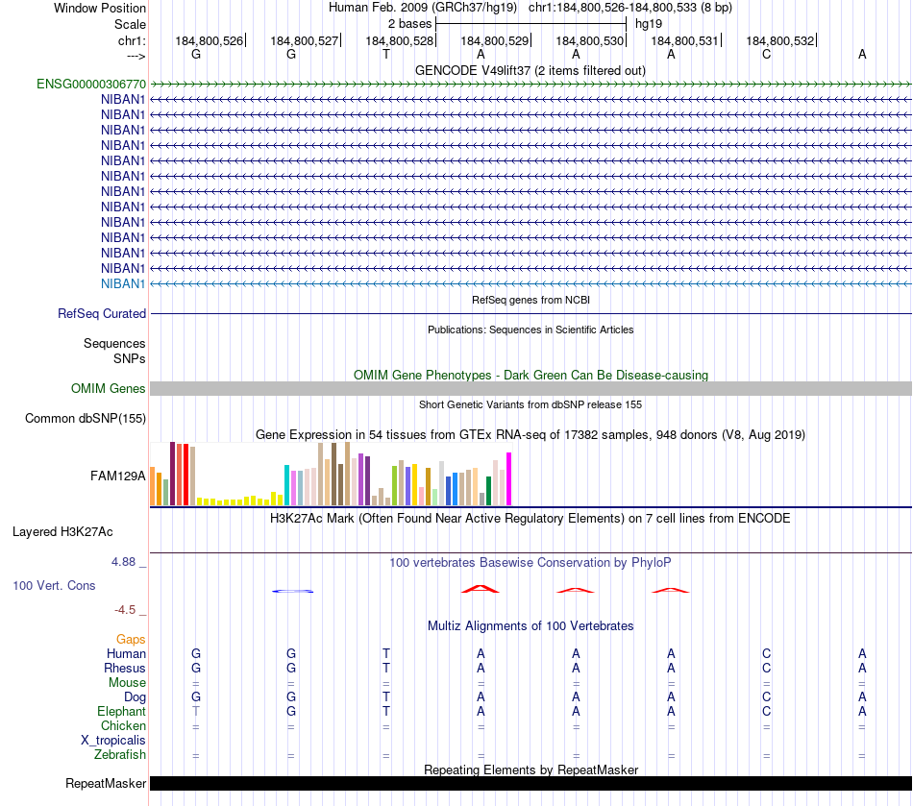The width and height of the screenshot is (913, 806).
Task: Click the blue negative PhyloP conservation mark
Action: [292, 591]
